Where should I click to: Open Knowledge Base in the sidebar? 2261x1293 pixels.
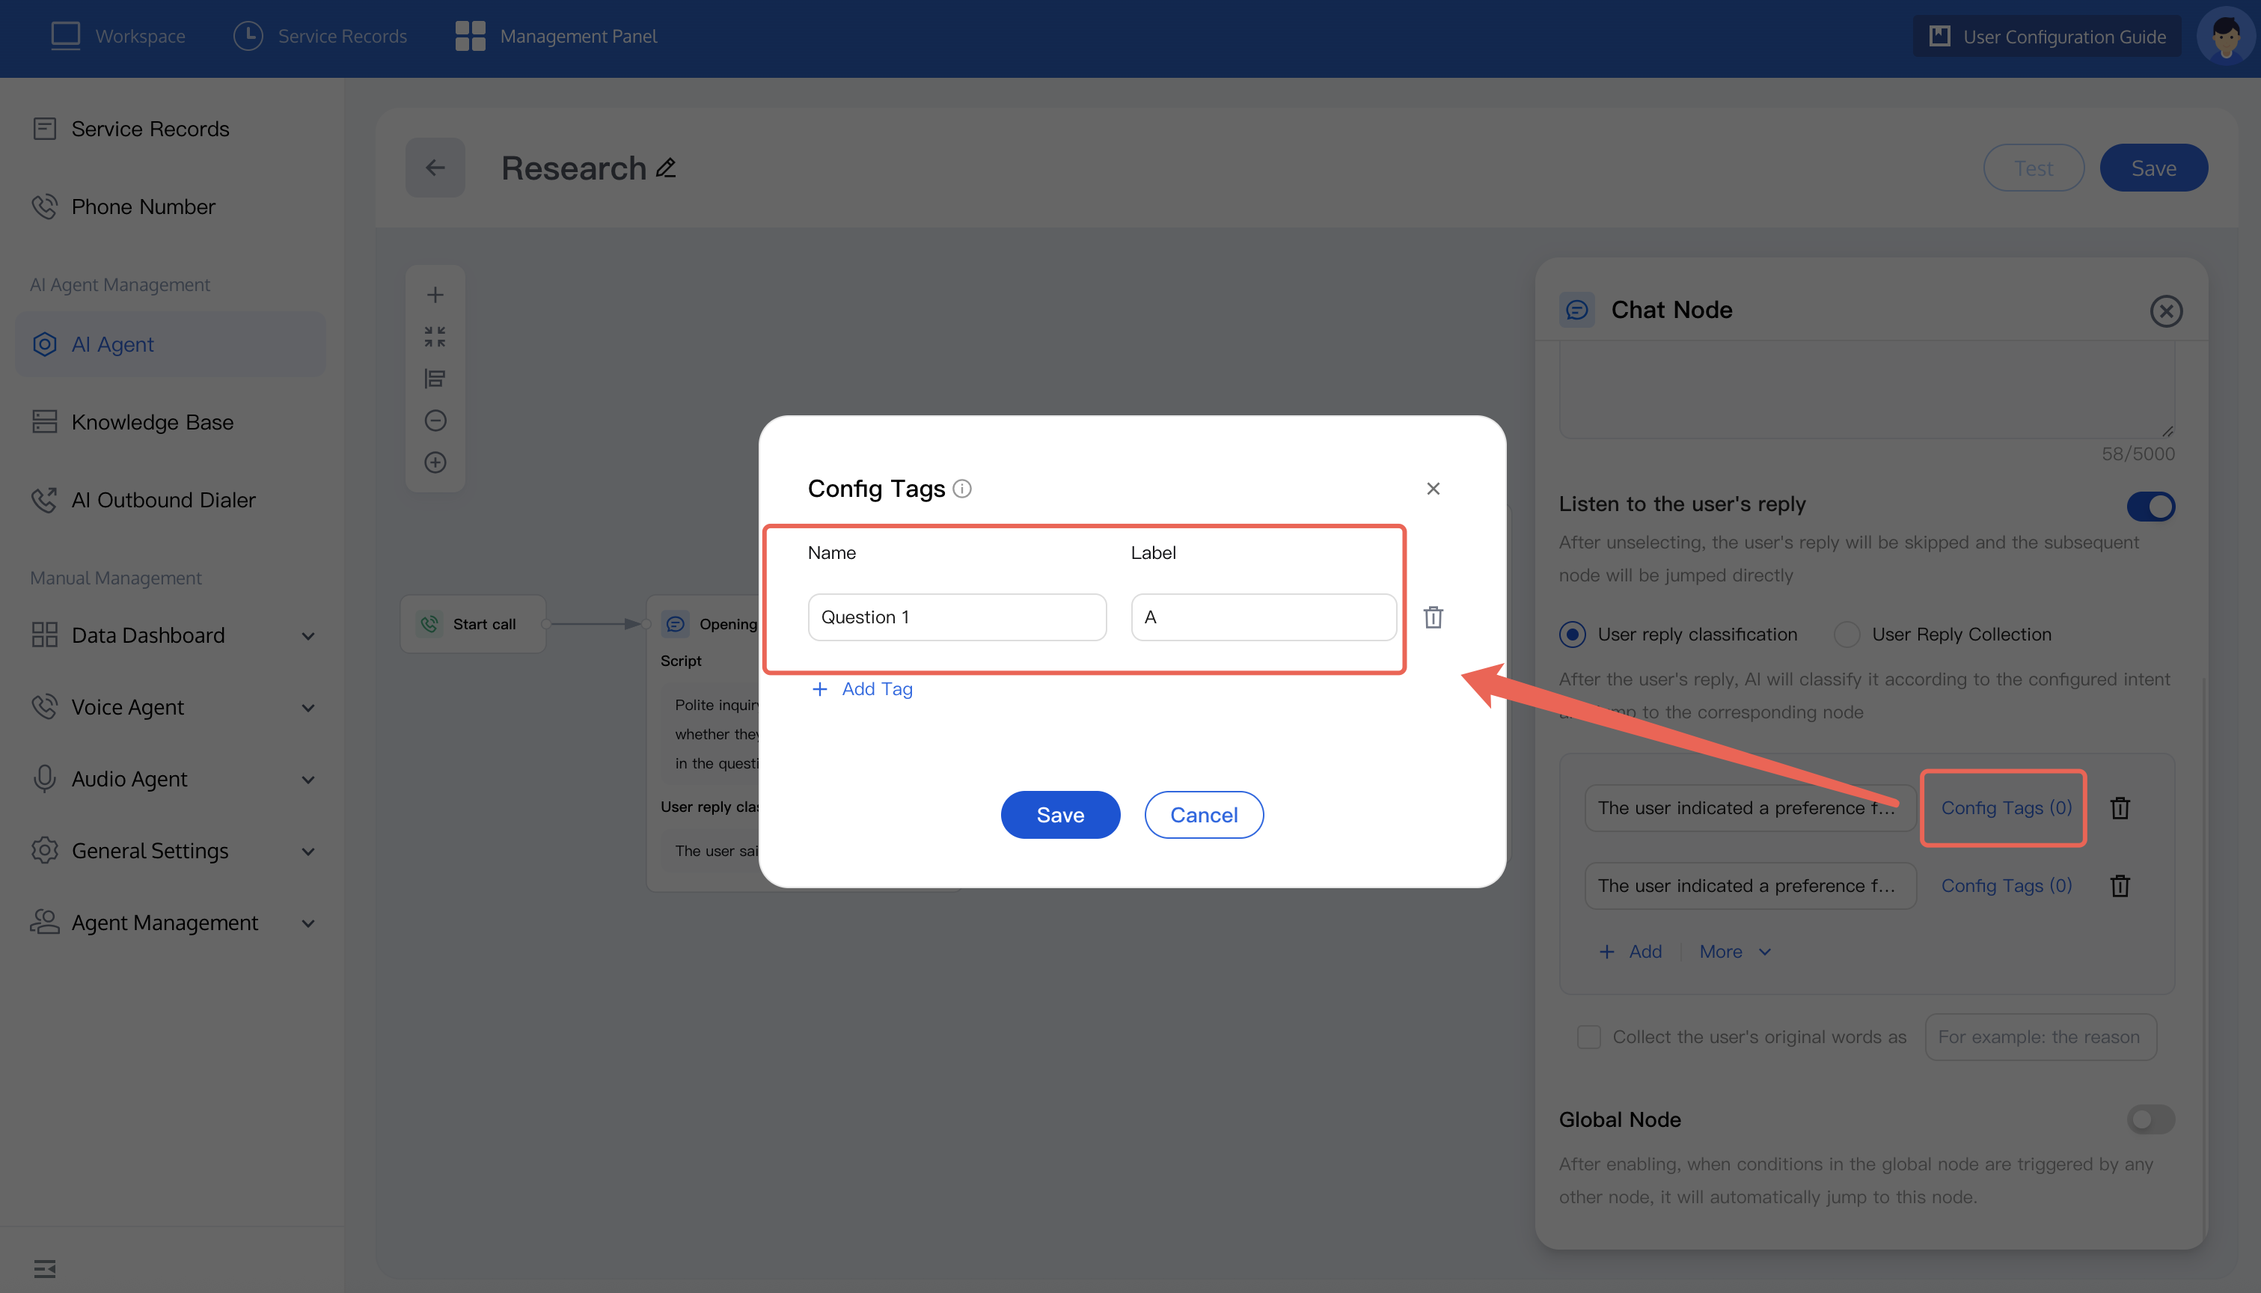152,422
